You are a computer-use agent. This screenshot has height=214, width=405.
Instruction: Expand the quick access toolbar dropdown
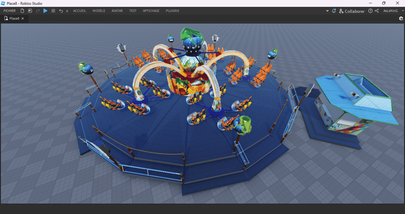point(67,11)
